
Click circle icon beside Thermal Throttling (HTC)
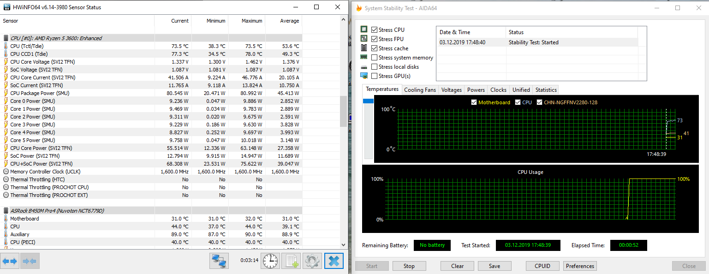[6, 179]
